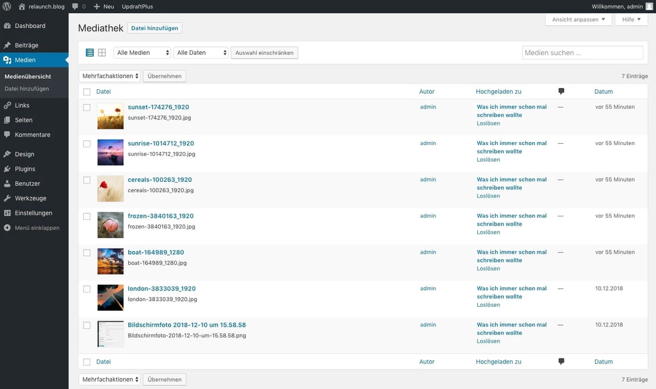
Task: Toggle the select-all checkbox in the header row
Action: click(86, 91)
